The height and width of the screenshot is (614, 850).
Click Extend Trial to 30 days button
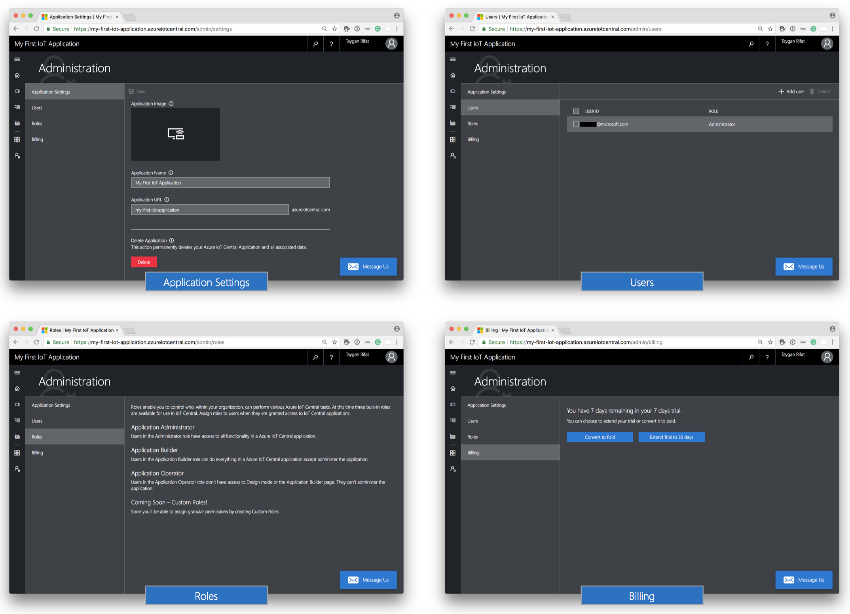tap(671, 437)
